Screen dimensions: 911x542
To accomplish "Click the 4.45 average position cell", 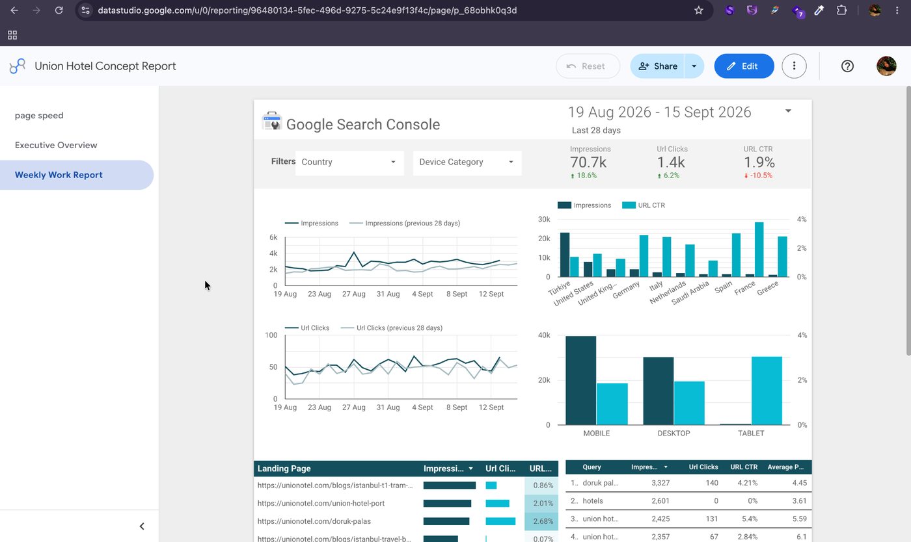I will point(799,483).
